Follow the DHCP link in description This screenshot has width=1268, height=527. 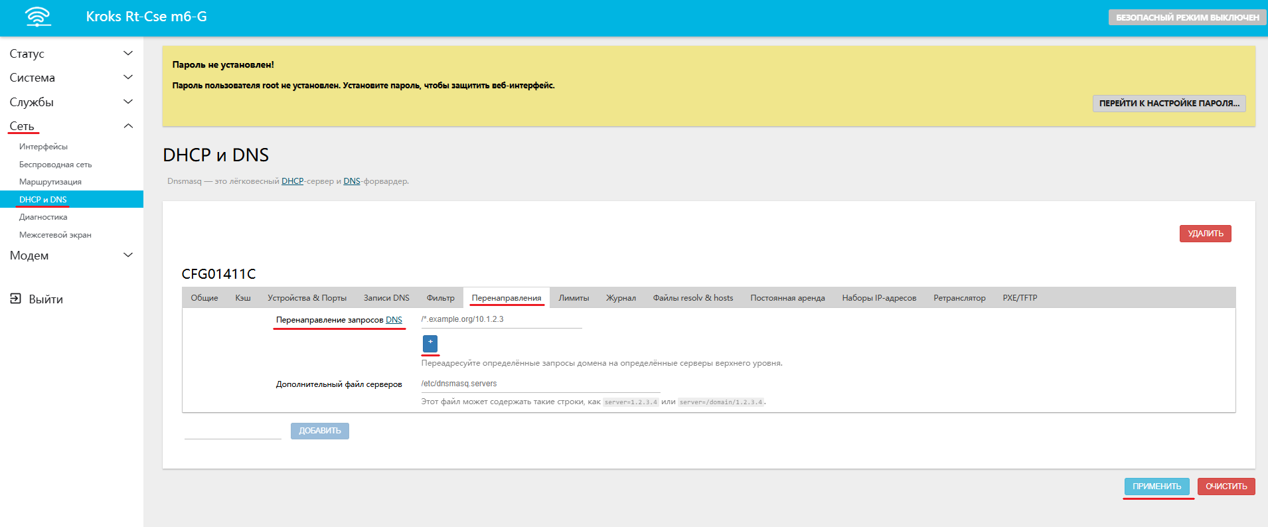coord(292,181)
